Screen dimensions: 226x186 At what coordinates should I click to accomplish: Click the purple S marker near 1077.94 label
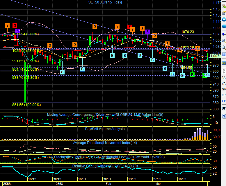(x=17, y=31)
